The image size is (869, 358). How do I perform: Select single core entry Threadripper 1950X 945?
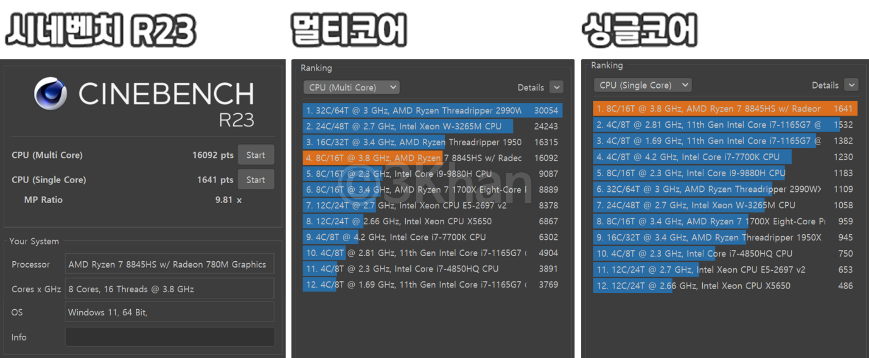click(725, 238)
